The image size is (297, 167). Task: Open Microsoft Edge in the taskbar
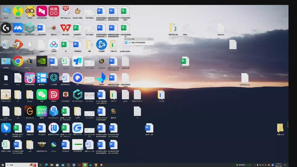46,165
